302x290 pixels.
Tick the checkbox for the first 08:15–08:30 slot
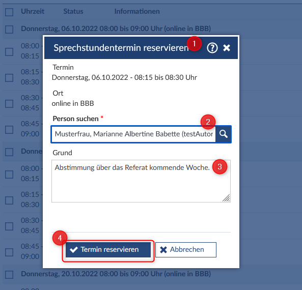pyautogui.click(x=9, y=78)
